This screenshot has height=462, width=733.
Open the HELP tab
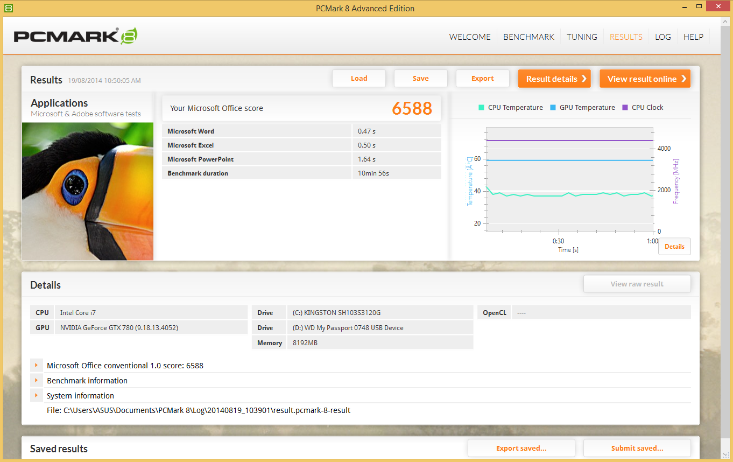coord(693,37)
